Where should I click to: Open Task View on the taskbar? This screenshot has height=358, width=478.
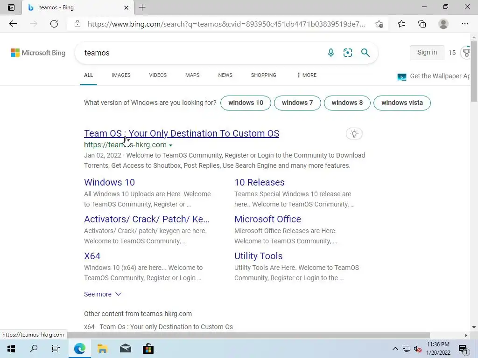point(56,349)
